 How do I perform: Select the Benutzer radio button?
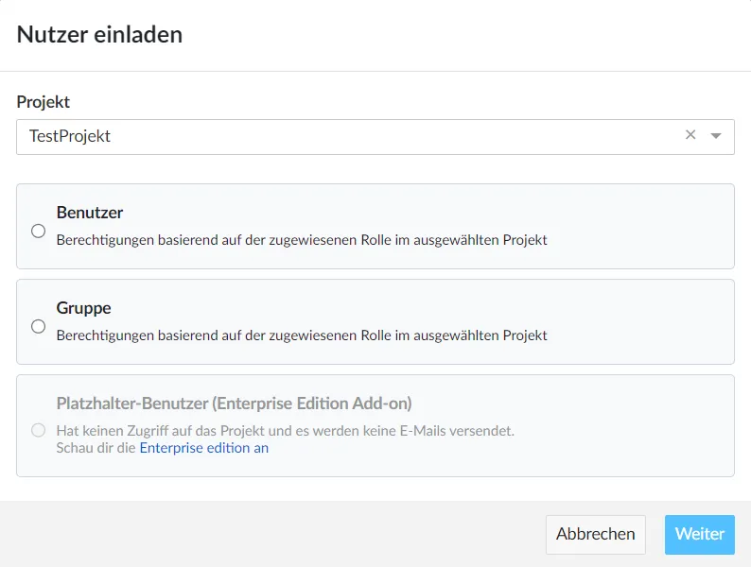(x=39, y=231)
